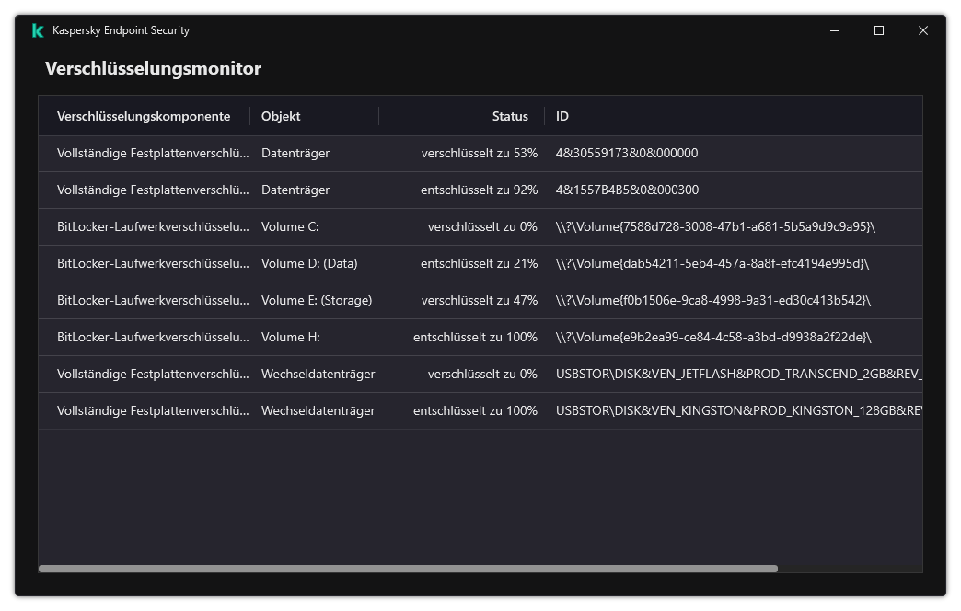This screenshot has height=611, width=961.
Task: Click the Status column header
Action: tap(510, 116)
